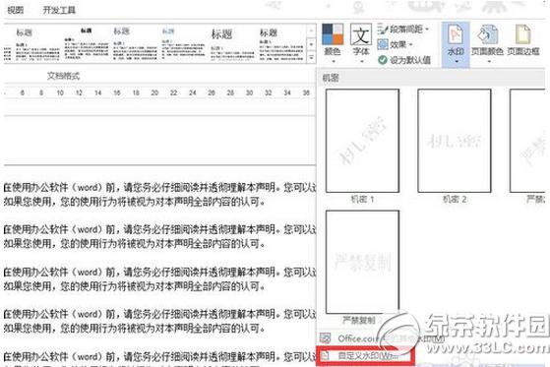Click ruler mark 20
This screenshot has width=550, height=367.
[x=154, y=92]
